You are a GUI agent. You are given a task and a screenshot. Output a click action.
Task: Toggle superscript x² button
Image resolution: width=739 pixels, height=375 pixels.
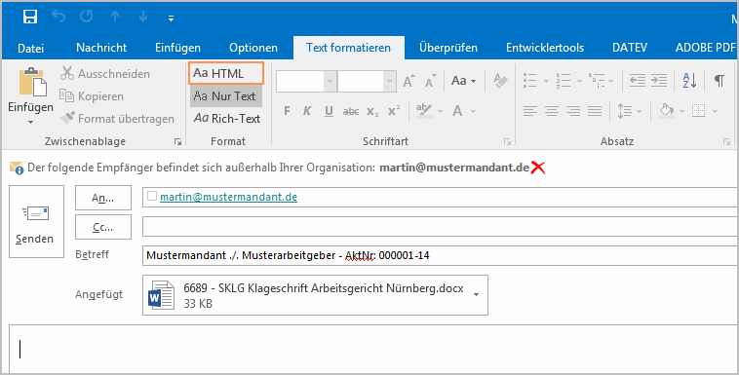click(x=394, y=111)
